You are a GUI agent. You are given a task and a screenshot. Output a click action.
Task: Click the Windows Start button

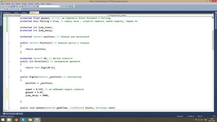(3, 120)
